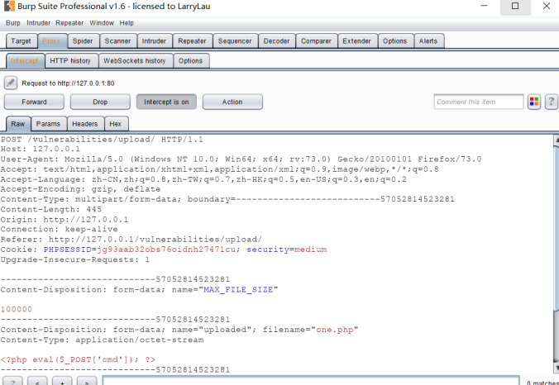The height and width of the screenshot is (385, 559).
Task: Click the Burp Suite logo icon in title bar
Action: tap(9, 6)
